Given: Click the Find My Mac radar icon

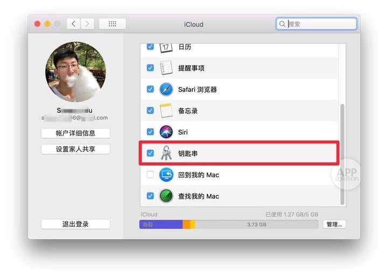Looking at the screenshot, I should pyautogui.click(x=166, y=196).
